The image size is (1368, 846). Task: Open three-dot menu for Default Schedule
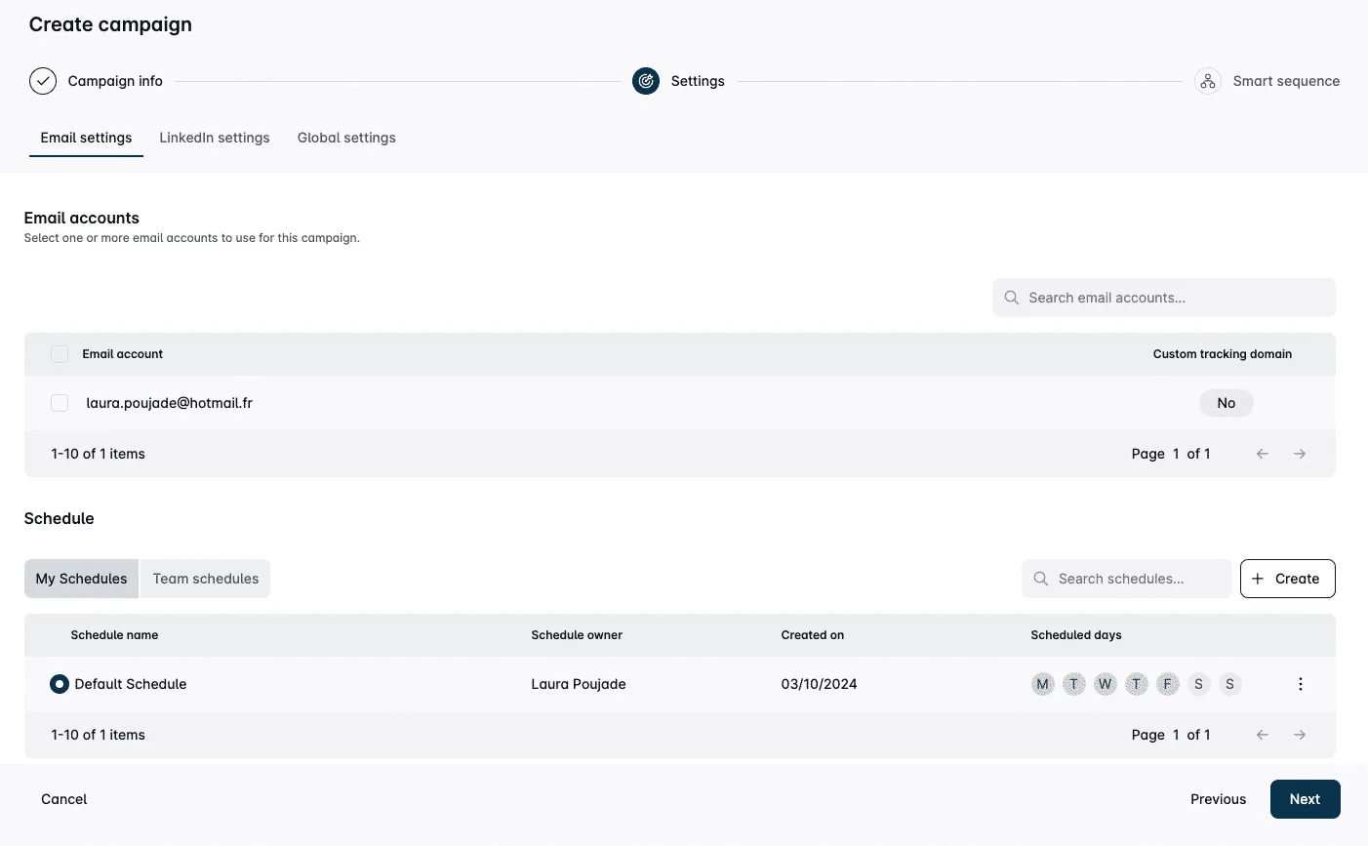coord(1301,684)
